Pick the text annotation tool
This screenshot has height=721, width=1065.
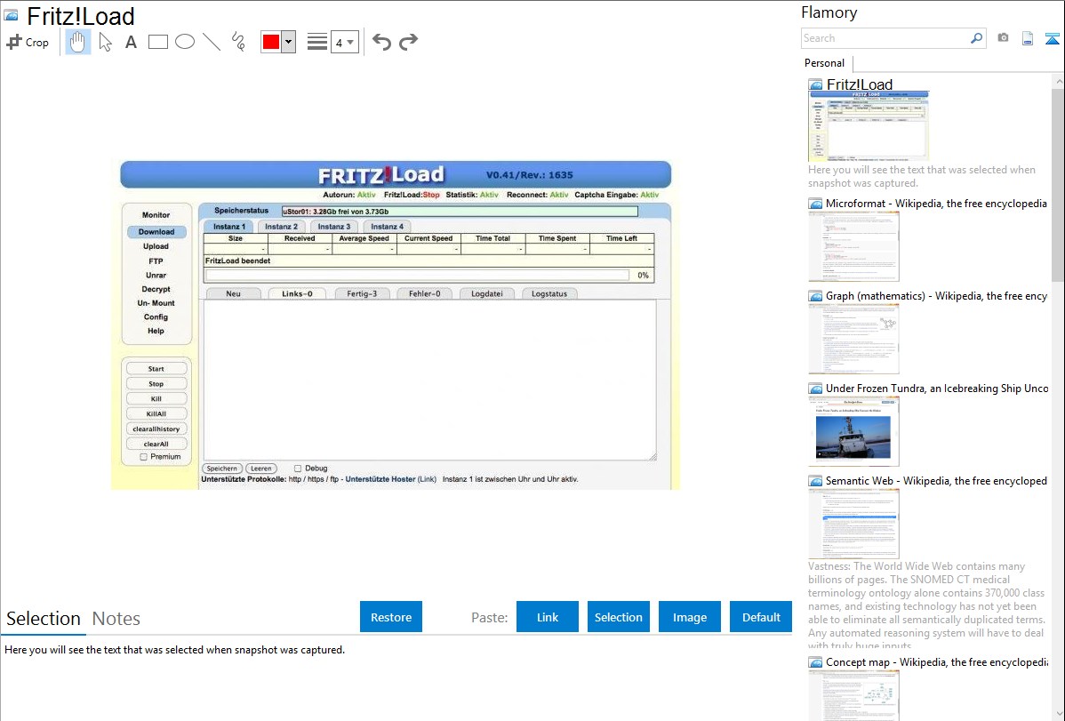click(131, 42)
